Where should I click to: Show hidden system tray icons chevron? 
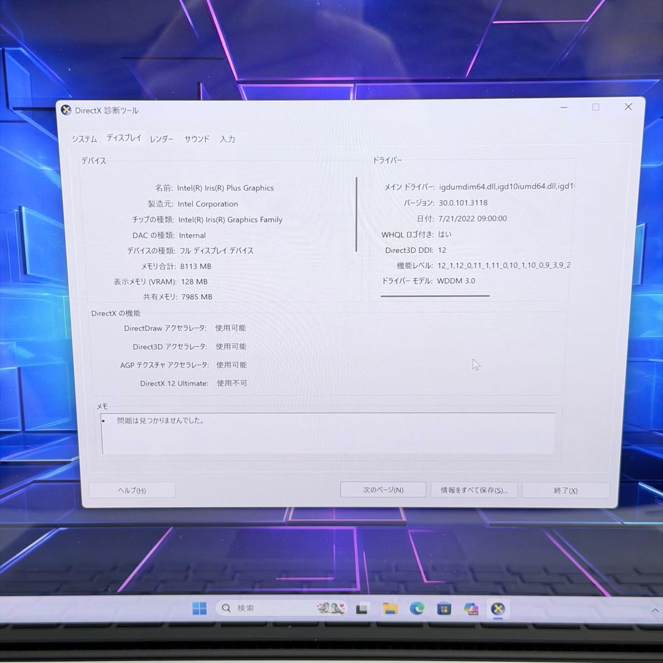(x=655, y=610)
